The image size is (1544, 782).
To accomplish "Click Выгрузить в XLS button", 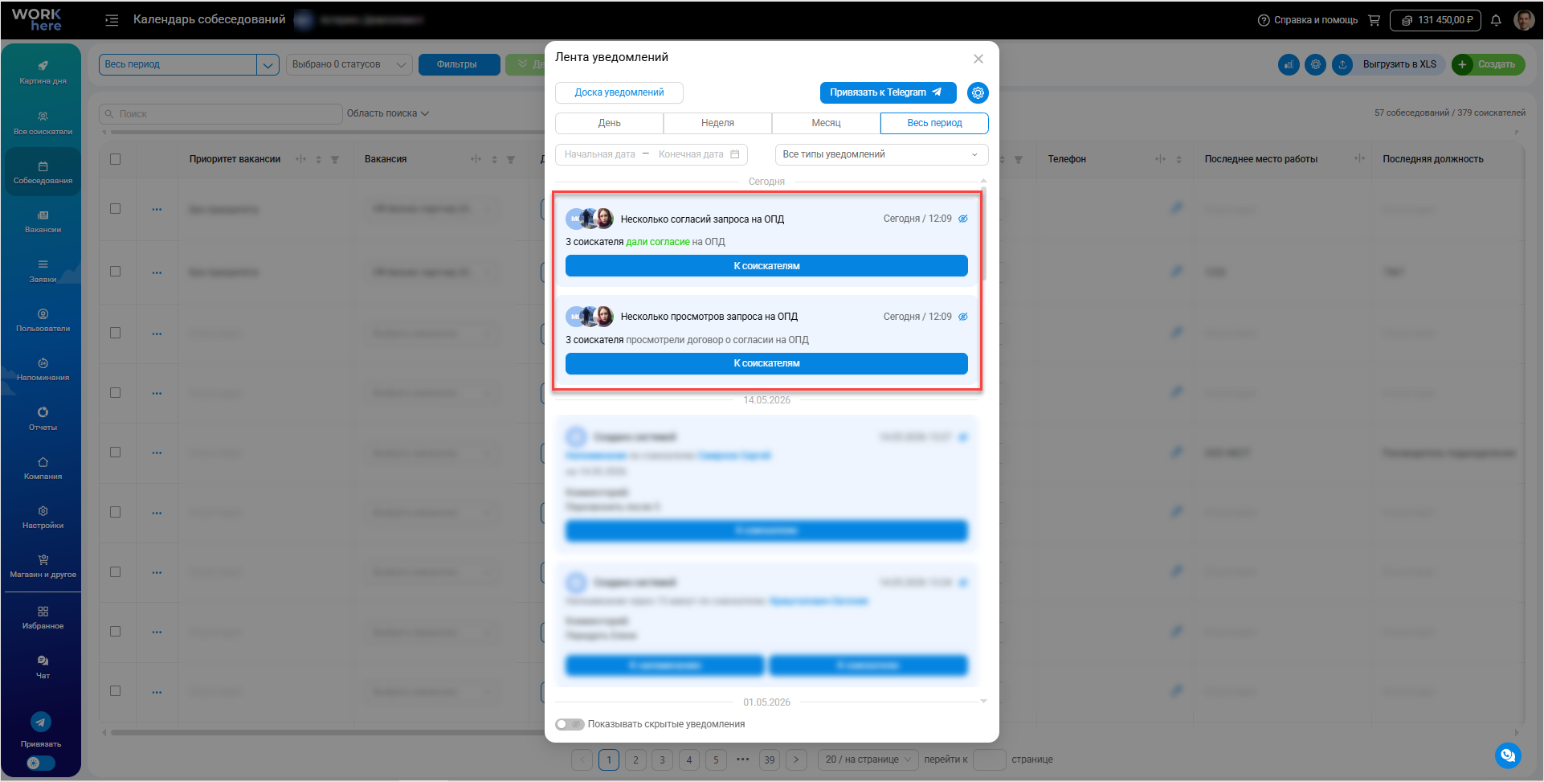I will coord(1389,64).
